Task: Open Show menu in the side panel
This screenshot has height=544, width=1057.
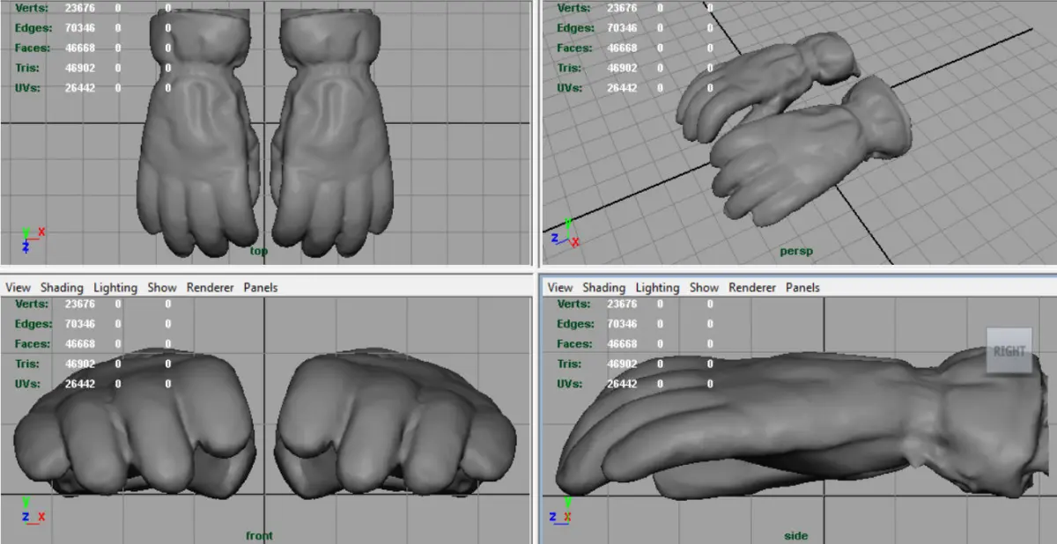Action: click(x=704, y=288)
